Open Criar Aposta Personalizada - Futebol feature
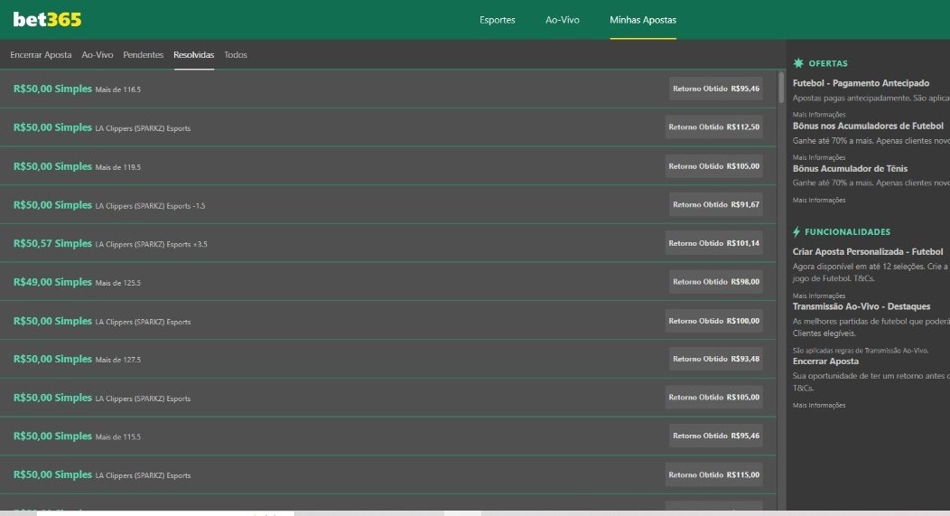Image resolution: width=950 pixels, height=516 pixels. pos(868,251)
